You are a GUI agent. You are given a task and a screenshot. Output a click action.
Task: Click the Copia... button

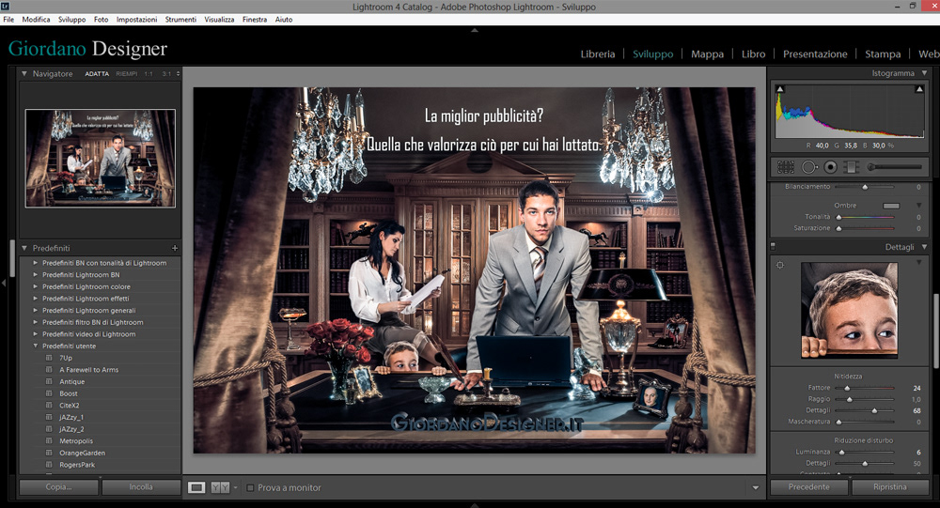[58, 487]
